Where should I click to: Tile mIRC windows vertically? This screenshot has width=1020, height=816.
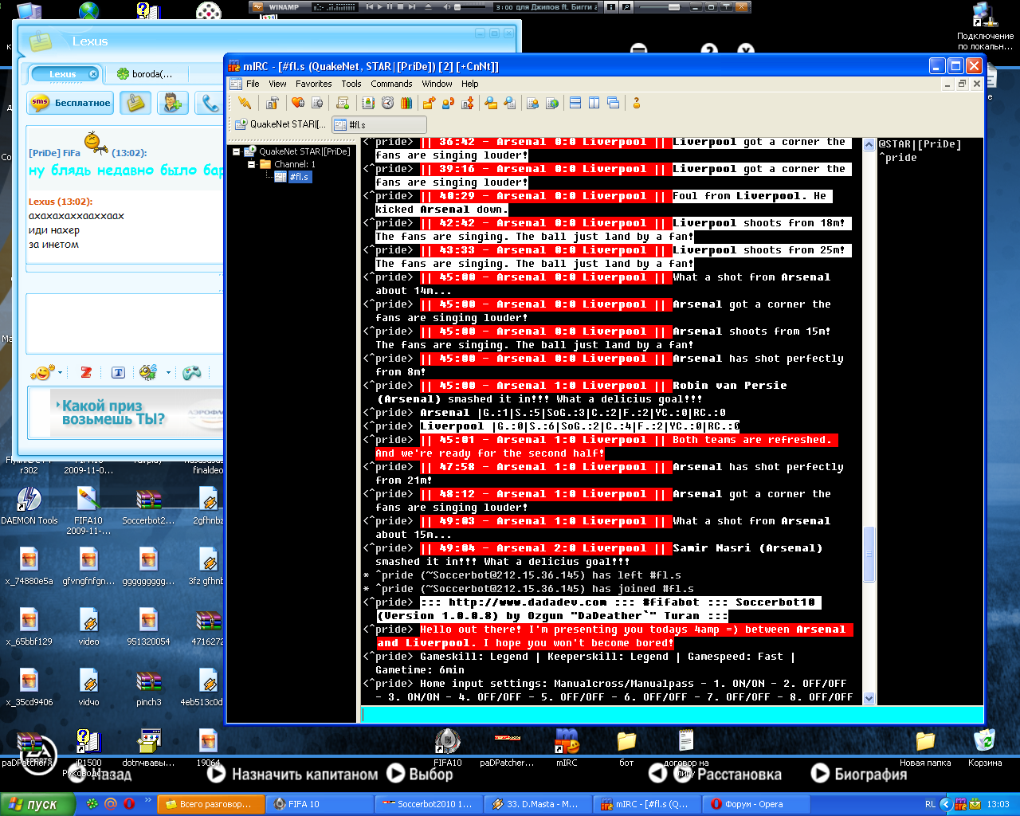(x=594, y=103)
